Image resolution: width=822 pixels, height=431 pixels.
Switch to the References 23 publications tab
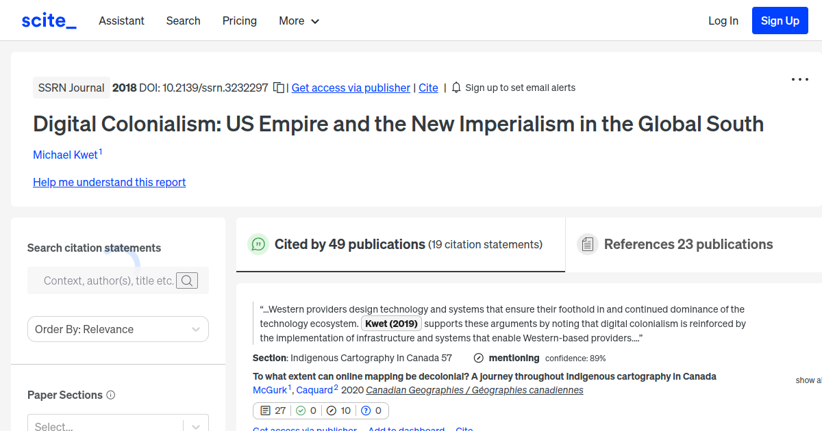(x=688, y=244)
